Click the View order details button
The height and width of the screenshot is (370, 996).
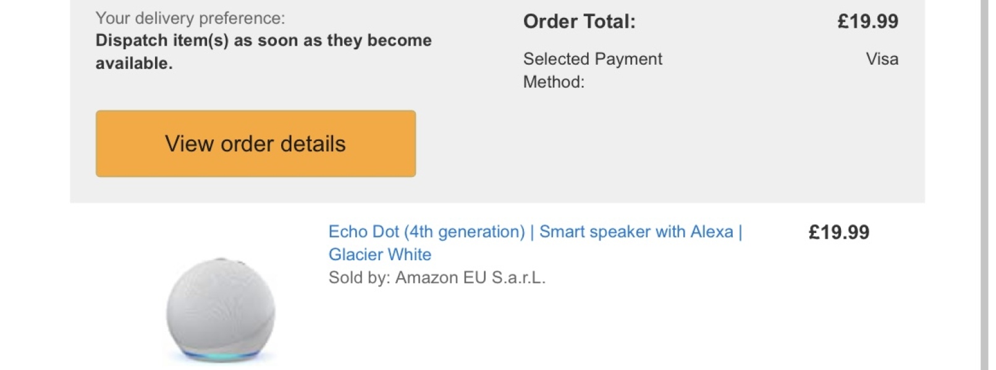255,144
